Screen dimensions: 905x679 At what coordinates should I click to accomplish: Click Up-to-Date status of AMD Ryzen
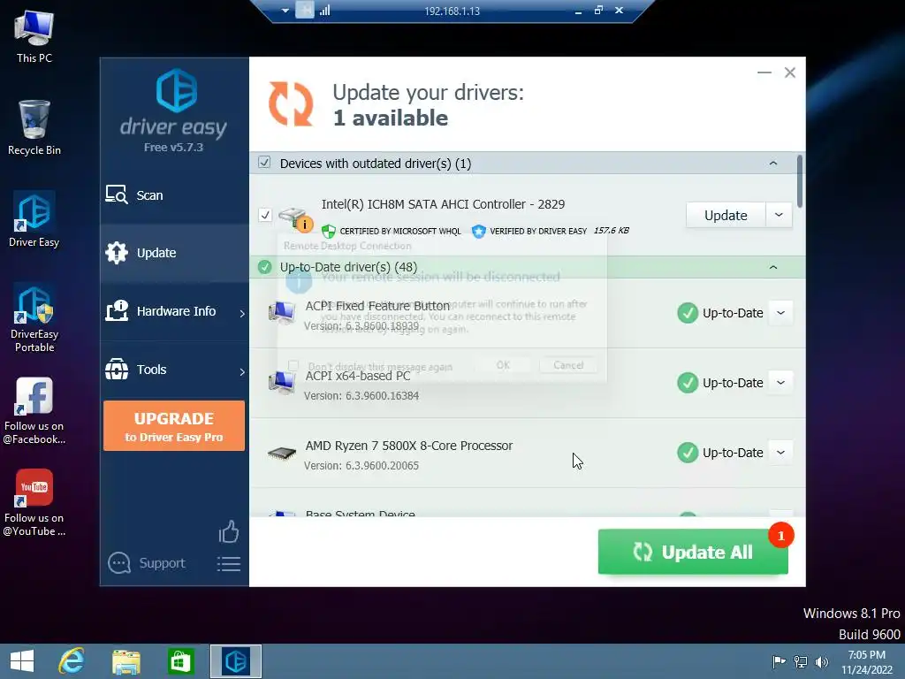tap(720, 453)
